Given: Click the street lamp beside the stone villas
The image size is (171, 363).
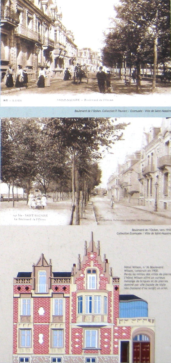Looking at the screenshot, I should click(156, 196).
